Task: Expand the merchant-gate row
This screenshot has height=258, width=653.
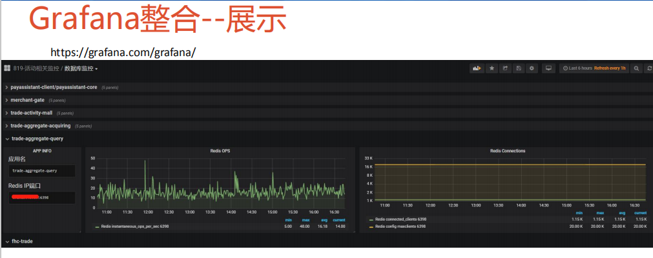Action: coord(28,100)
